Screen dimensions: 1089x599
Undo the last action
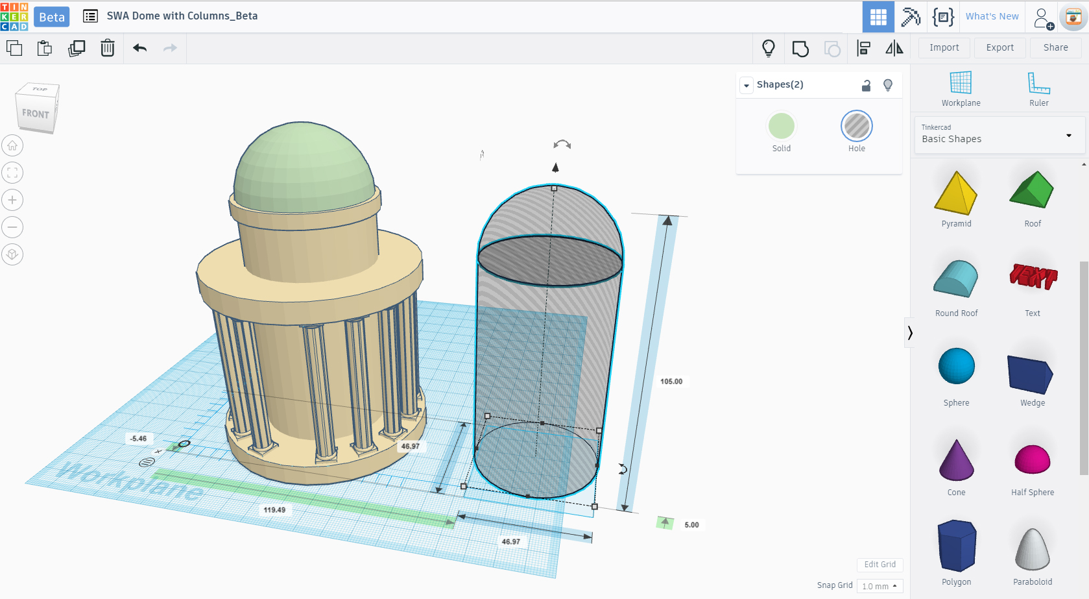pyautogui.click(x=139, y=48)
